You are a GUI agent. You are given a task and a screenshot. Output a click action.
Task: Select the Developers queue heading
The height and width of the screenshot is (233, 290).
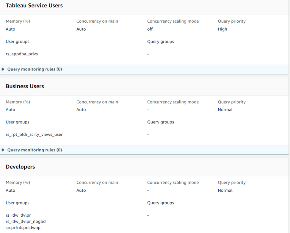(20, 167)
